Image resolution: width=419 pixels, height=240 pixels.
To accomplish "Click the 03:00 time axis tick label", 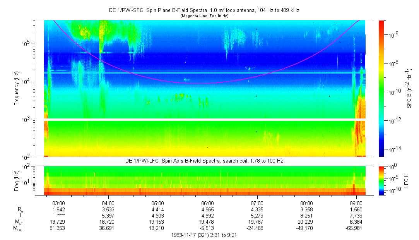I will coord(58,203).
